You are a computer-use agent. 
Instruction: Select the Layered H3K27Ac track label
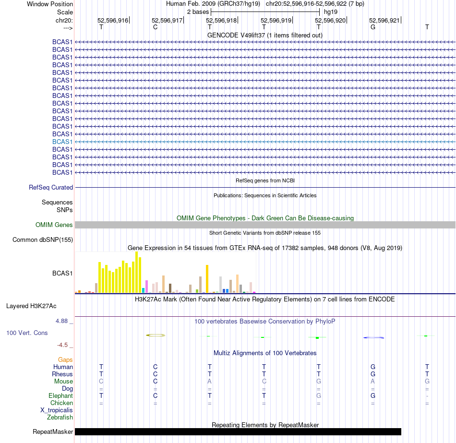coord(31,306)
